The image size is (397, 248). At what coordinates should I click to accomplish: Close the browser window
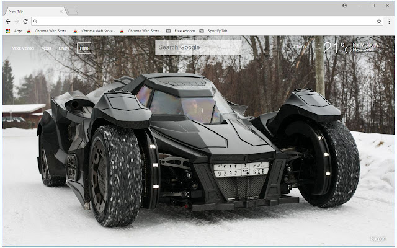(x=387, y=6)
